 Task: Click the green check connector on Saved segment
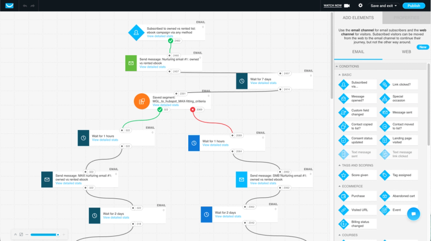tap(160, 110)
